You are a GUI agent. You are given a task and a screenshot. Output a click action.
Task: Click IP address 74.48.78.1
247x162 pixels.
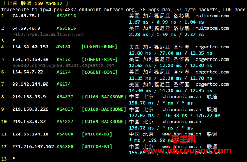[26, 16]
